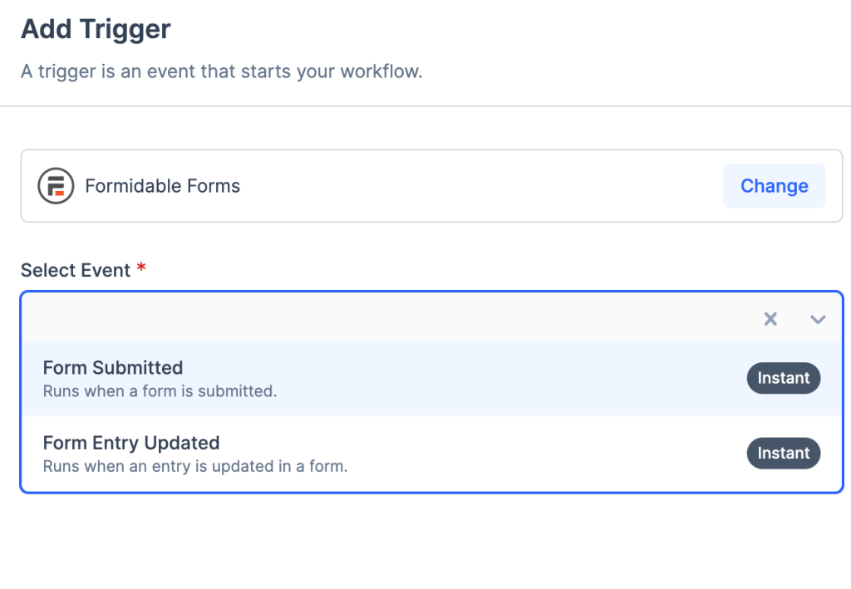Click the Instant badge beside Form Entry Updated

(x=783, y=453)
